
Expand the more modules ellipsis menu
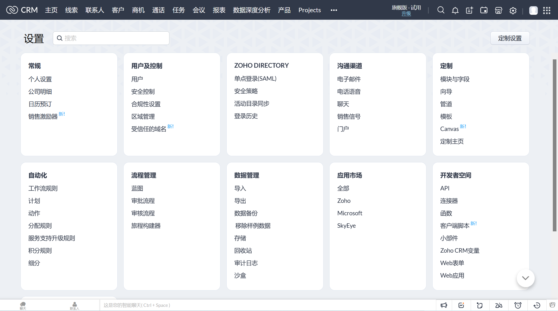[x=334, y=10]
